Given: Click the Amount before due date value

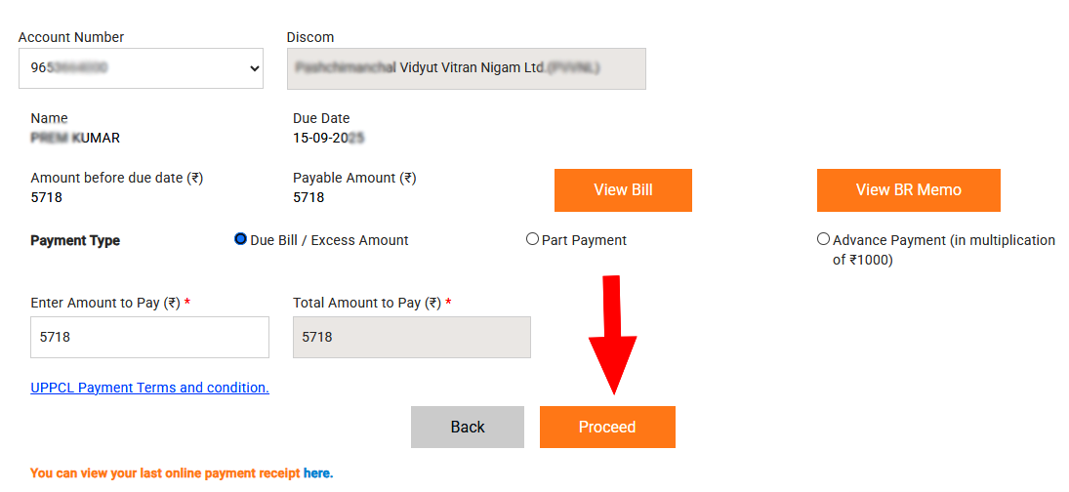Looking at the screenshot, I should (46, 197).
